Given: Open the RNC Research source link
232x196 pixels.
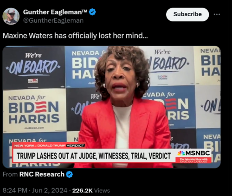Looking at the screenshot, I should (42, 174).
